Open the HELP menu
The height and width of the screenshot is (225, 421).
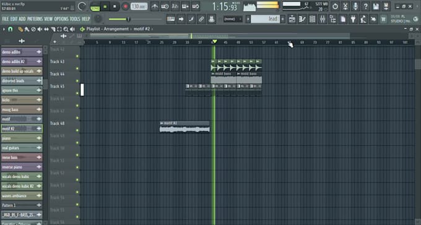[x=86, y=19]
